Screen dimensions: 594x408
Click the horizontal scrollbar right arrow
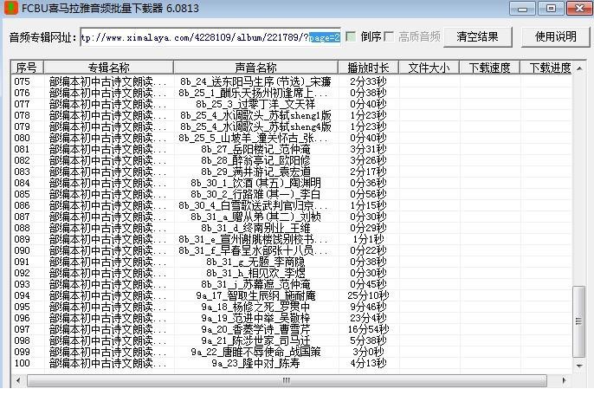[x=564, y=380]
